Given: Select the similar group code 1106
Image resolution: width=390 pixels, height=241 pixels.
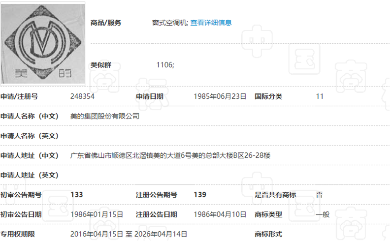Looking at the screenshot, I should pos(165,64).
